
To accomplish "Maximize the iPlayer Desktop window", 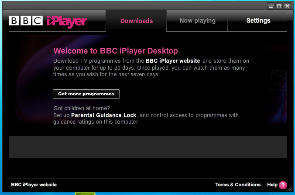I will 279,6.
